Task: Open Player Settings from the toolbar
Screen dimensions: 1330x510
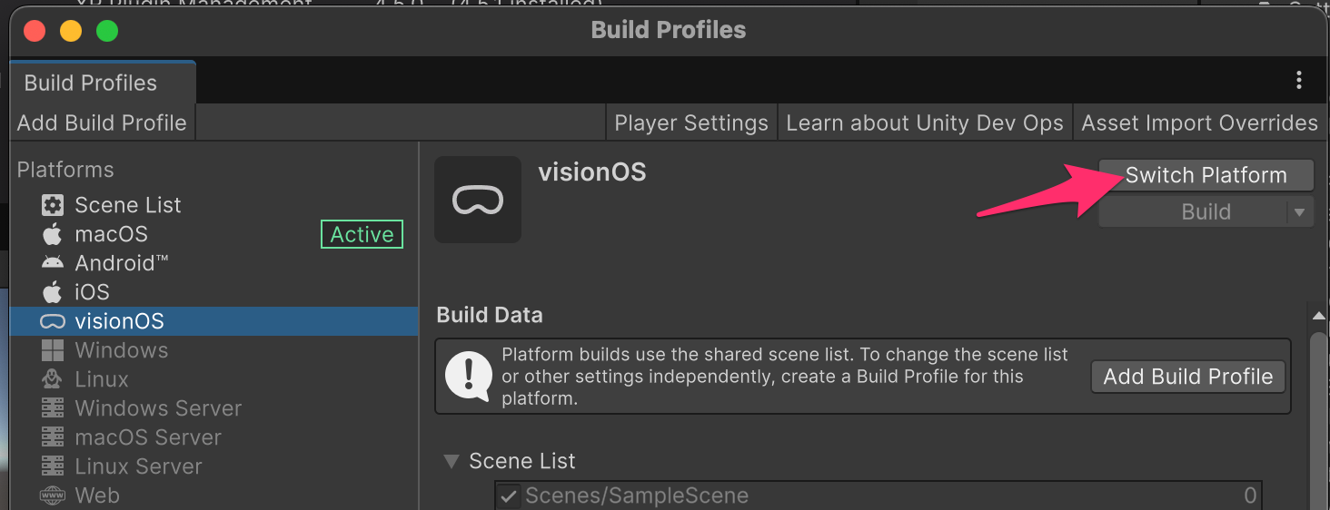Action: 691,123
